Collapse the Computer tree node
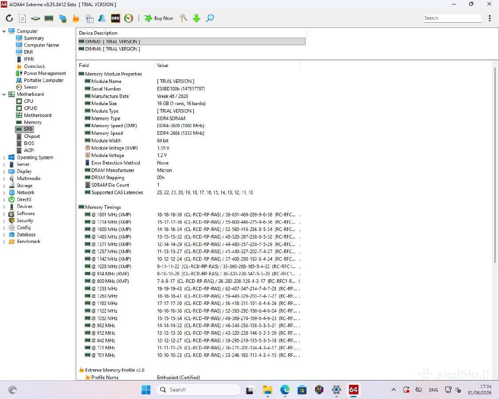499x399 pixels. pos(4,31)
